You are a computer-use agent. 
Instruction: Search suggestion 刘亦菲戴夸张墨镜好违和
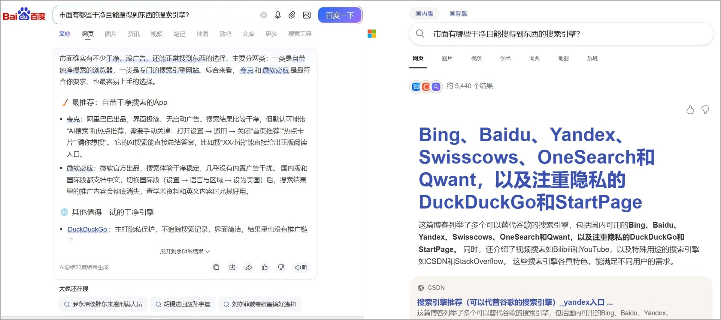(x=259, y=304)
